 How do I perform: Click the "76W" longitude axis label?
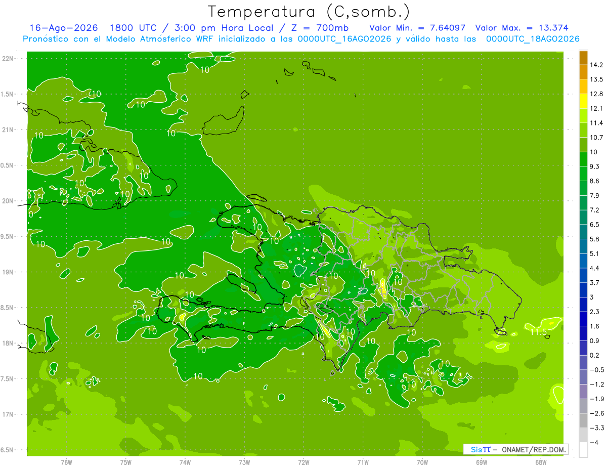(x=66, y=462)
